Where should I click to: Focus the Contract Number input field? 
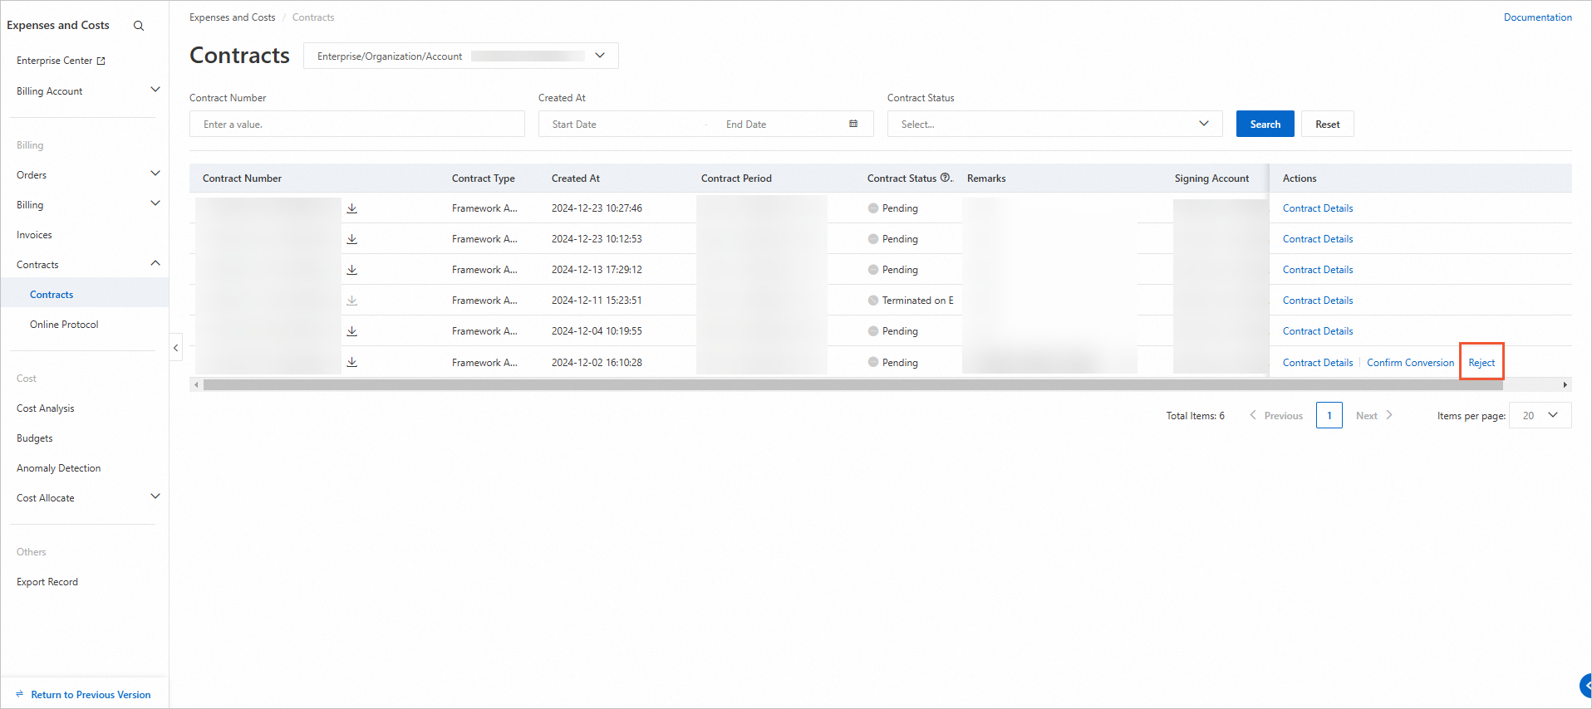(x=357, y=124)
